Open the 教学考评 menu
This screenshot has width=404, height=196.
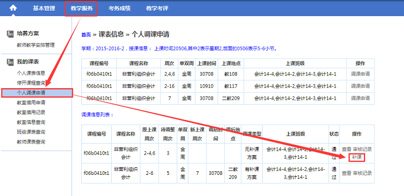coord(157,8)
